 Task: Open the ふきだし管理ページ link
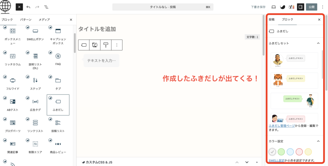point(282,126)
